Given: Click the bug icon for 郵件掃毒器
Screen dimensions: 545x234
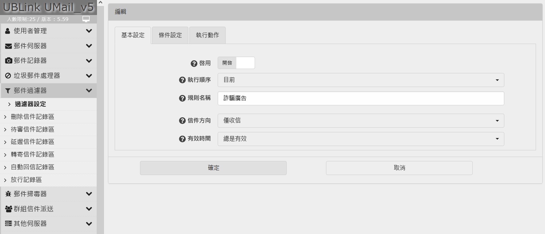Looking at the screenshot, I should pos(8,194).
